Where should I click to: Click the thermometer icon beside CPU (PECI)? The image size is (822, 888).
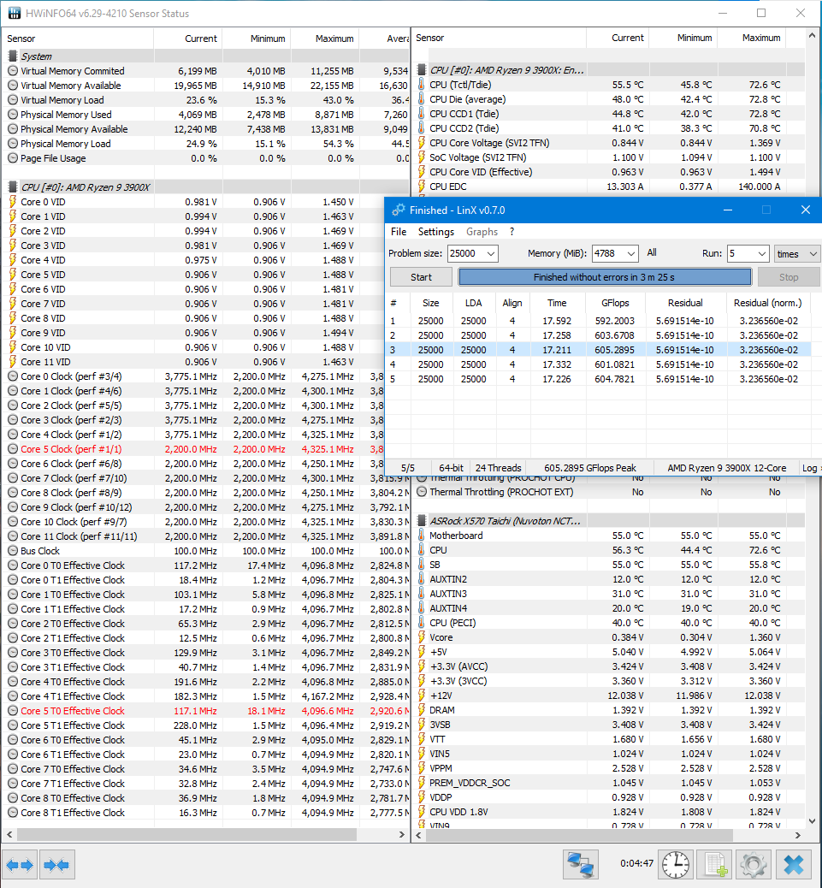[421, 623]
